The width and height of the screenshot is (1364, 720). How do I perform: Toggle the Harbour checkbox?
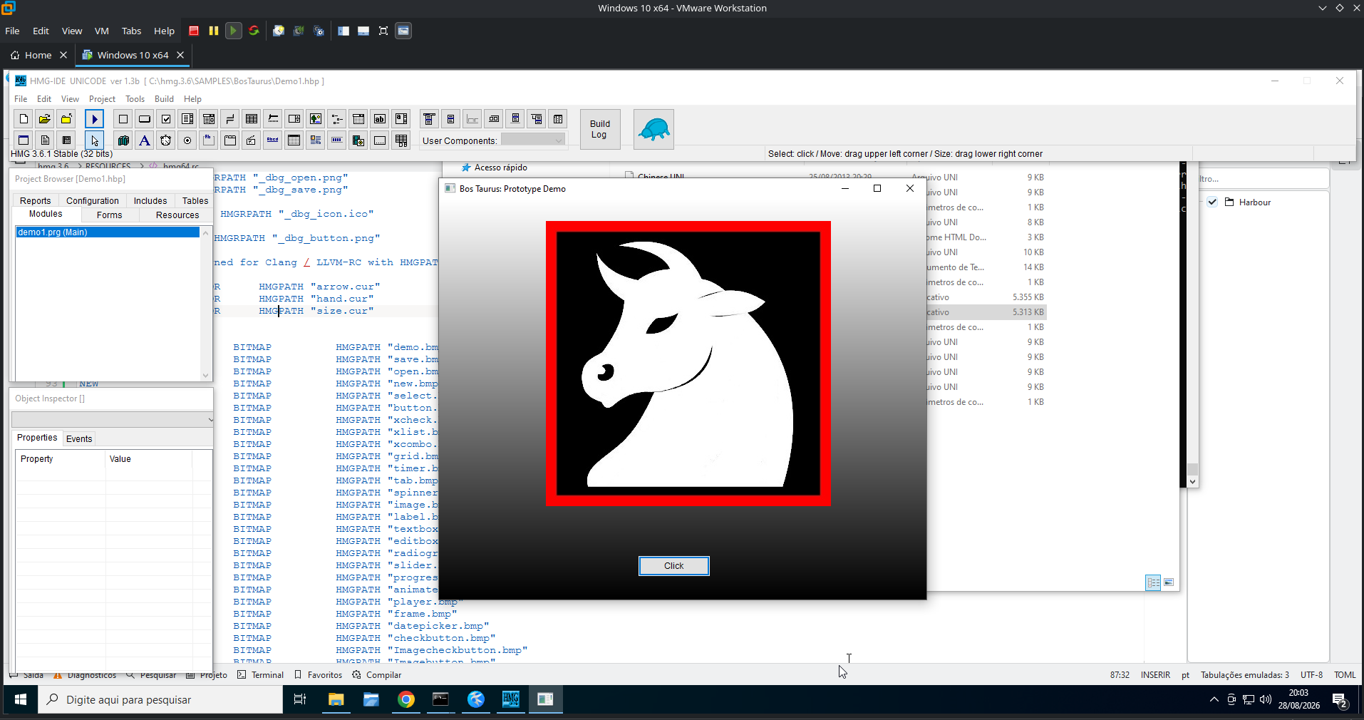1212,202
